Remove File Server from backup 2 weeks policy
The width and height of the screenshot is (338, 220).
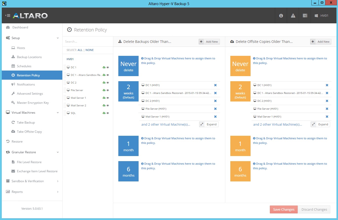[x=215, y=109]
